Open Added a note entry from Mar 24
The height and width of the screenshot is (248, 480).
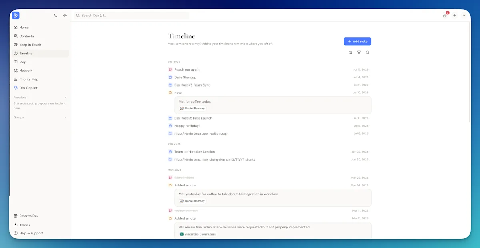coord(185,185)
